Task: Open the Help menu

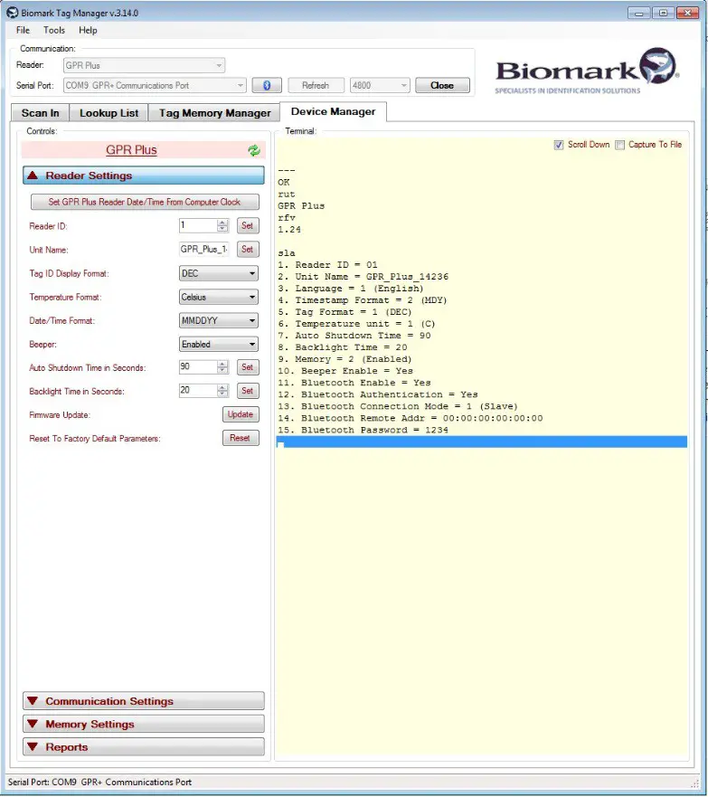Action: (x=88, y=30)
